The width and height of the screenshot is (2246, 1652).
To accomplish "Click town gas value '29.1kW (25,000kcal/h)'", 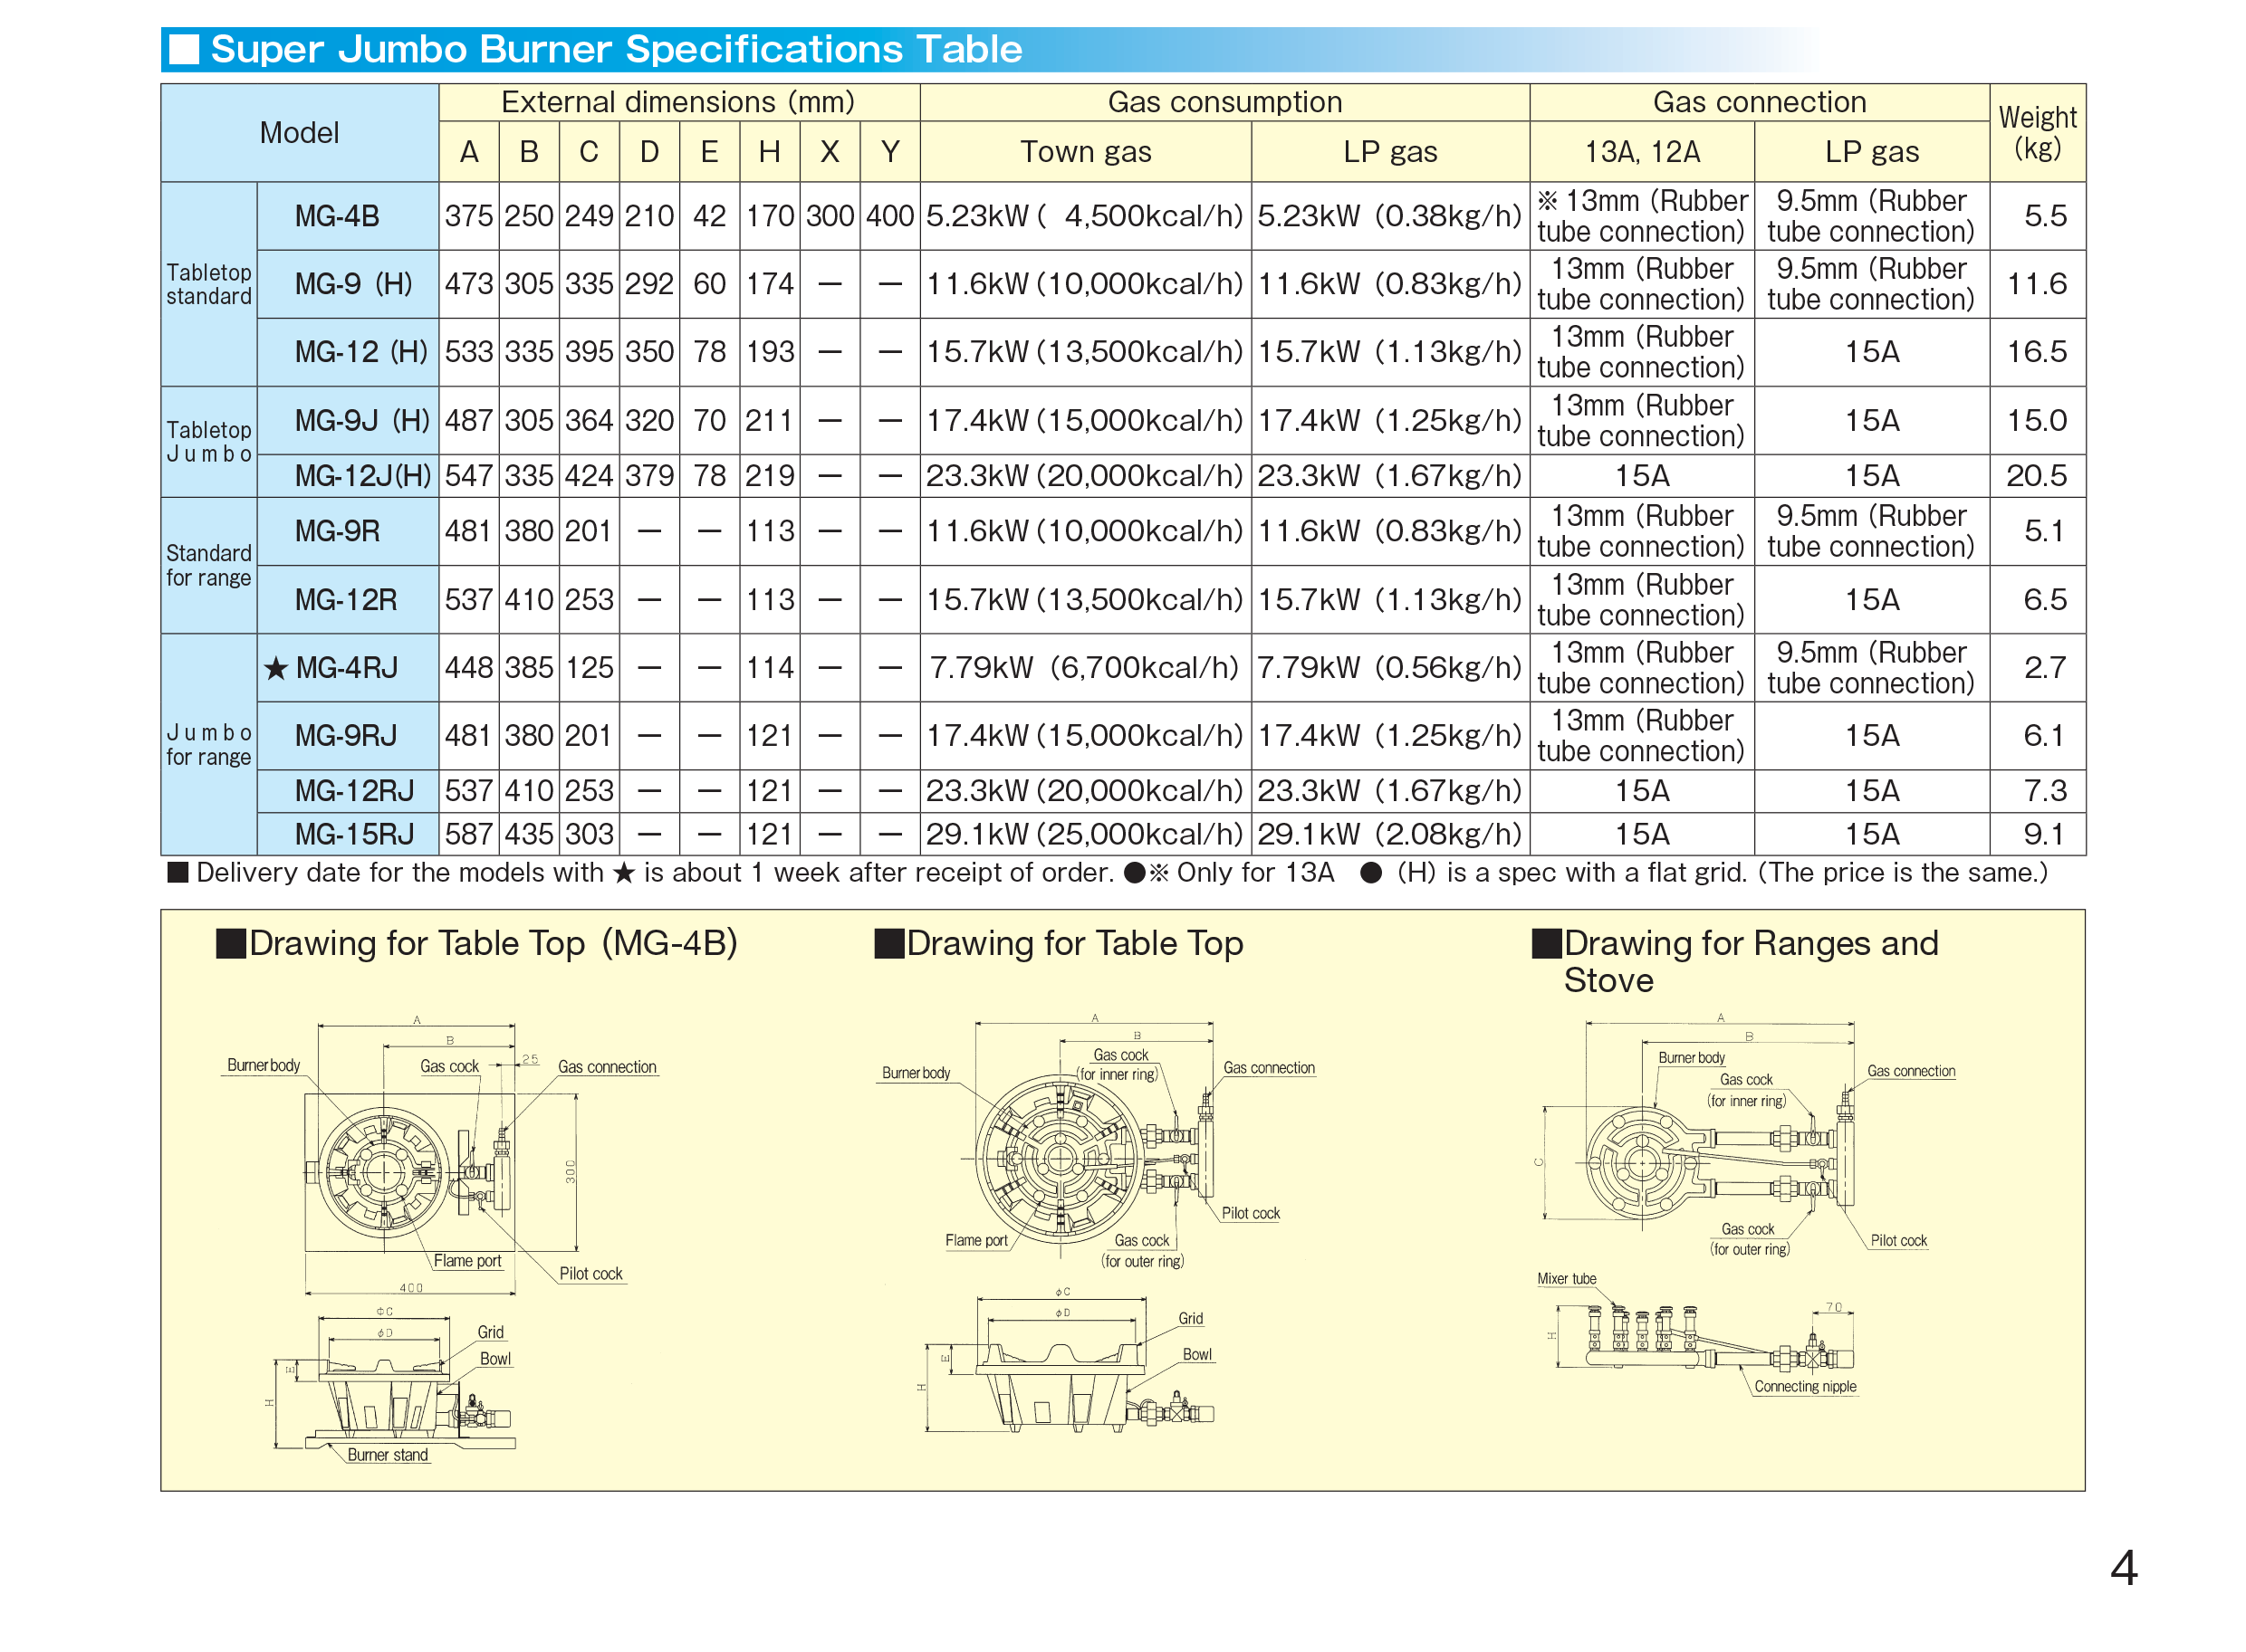I will [x=1084, y=834].
